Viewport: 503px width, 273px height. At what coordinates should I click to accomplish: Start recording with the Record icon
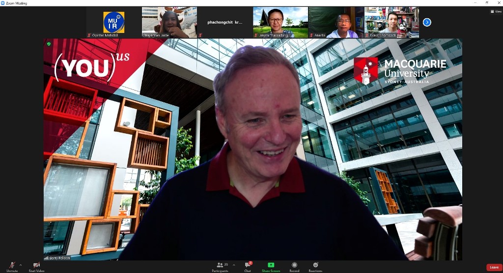294,266
